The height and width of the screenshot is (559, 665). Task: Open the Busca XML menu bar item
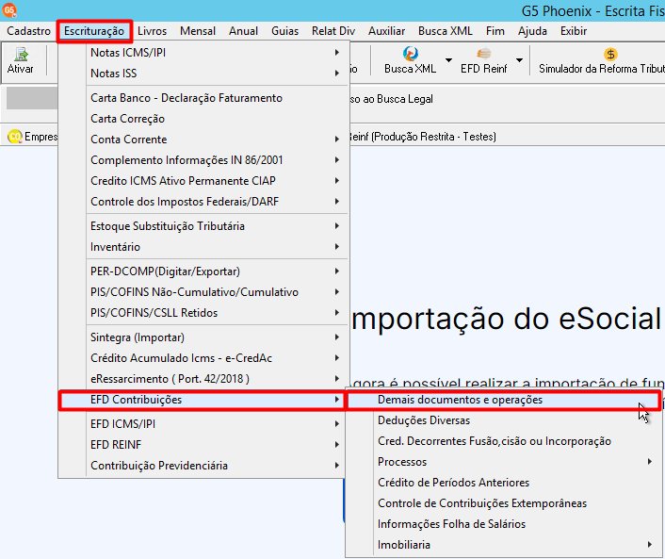pyautogui.click(x=446, y=31)
